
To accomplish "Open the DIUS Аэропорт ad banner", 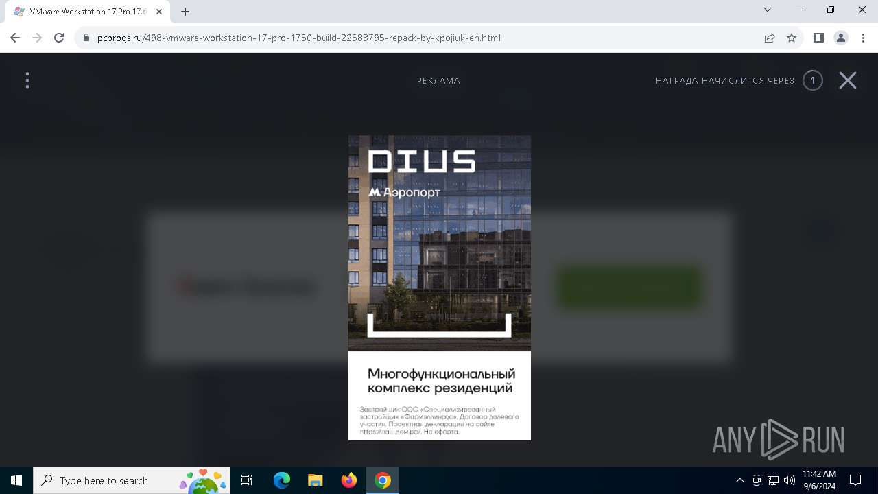I will tap(440, 287).
